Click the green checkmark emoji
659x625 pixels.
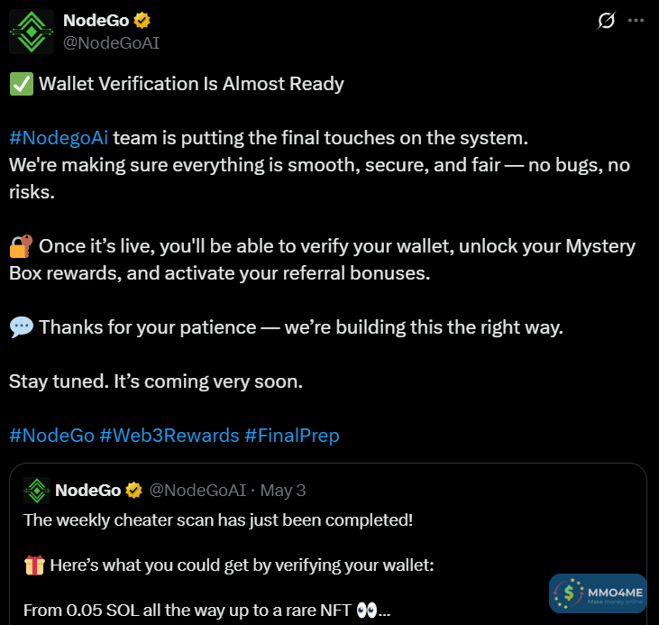21,85
